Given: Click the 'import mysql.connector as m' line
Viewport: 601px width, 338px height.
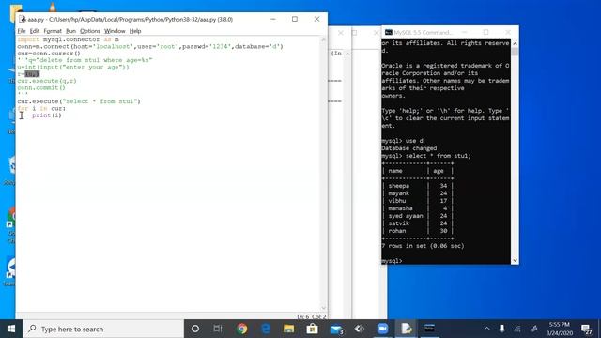Looking at the screenshot, I should (68, 39).
